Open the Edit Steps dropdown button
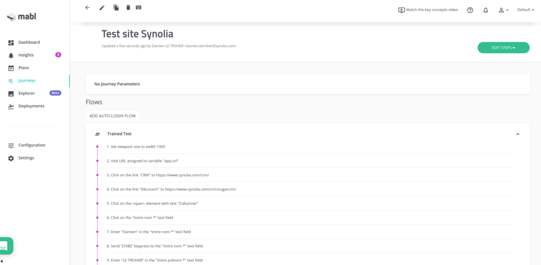Screen dimensions: 541x265 (x=503, y=48)
